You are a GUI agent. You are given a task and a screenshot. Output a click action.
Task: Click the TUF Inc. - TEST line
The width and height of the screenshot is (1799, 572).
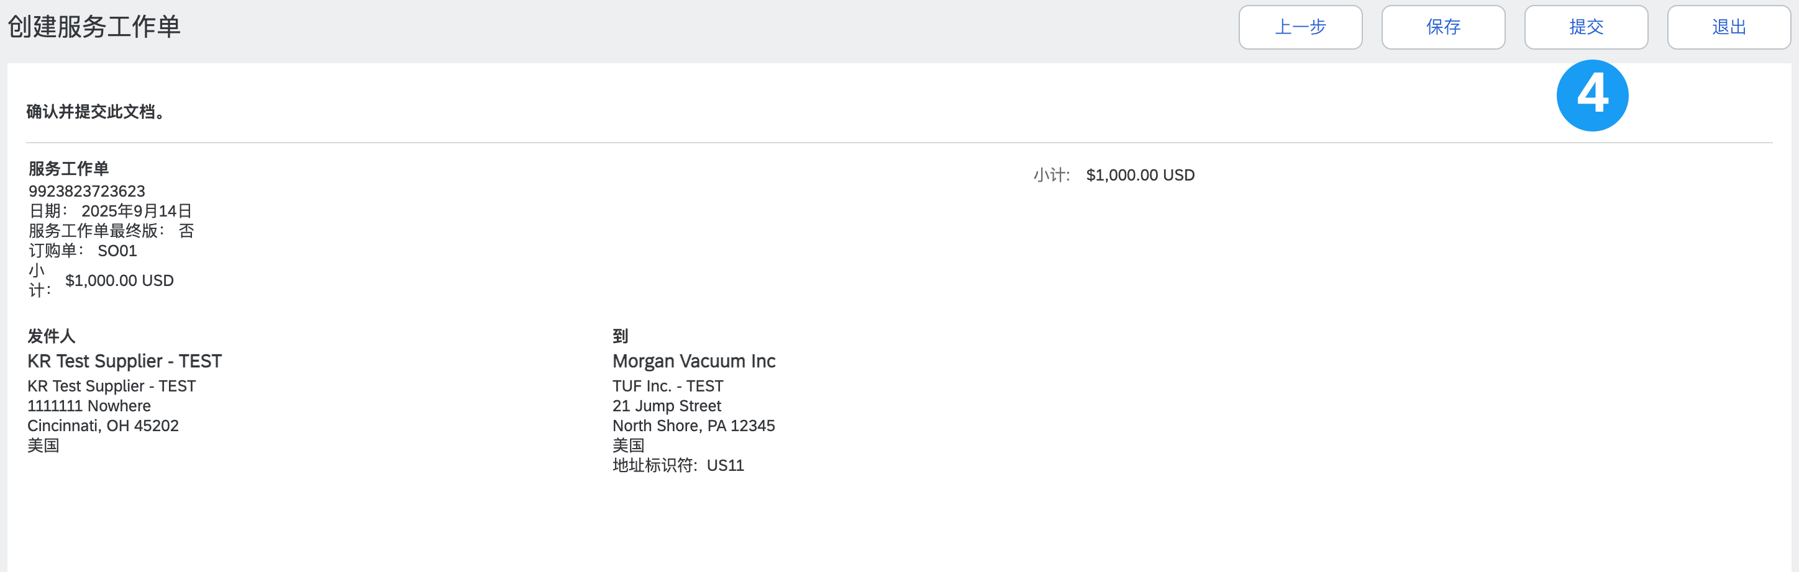coord(668,386)
